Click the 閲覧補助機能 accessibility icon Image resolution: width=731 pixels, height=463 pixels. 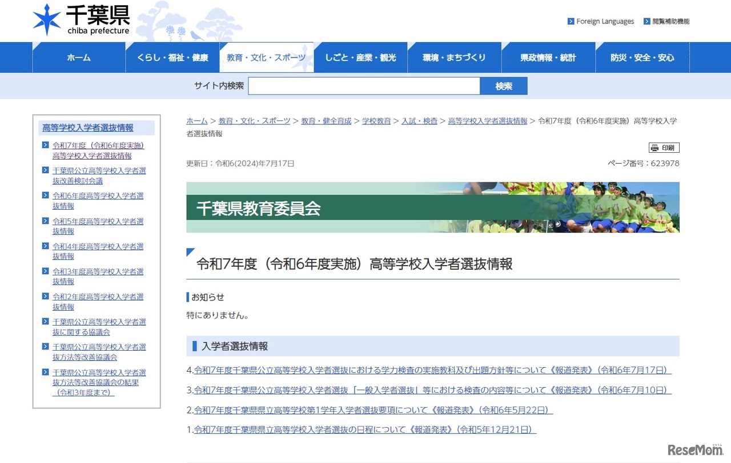tap(646, 21)
